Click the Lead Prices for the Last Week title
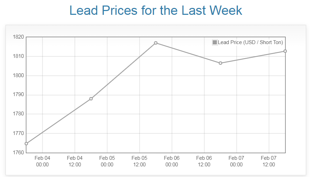 pos(155,10)
